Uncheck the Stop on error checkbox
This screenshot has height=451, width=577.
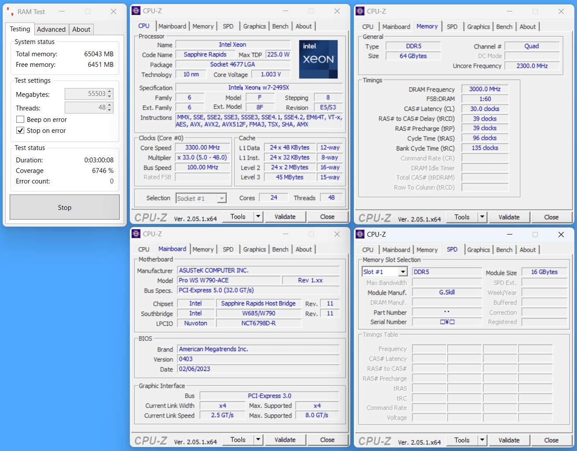point(20,131)
